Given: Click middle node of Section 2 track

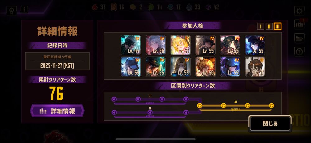Looking at the screenshot, I should [x=150, y=113].
